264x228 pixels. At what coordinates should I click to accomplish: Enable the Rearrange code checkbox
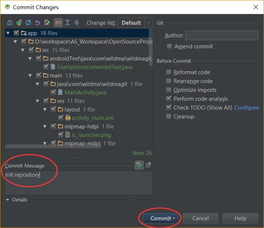point(169,81)
